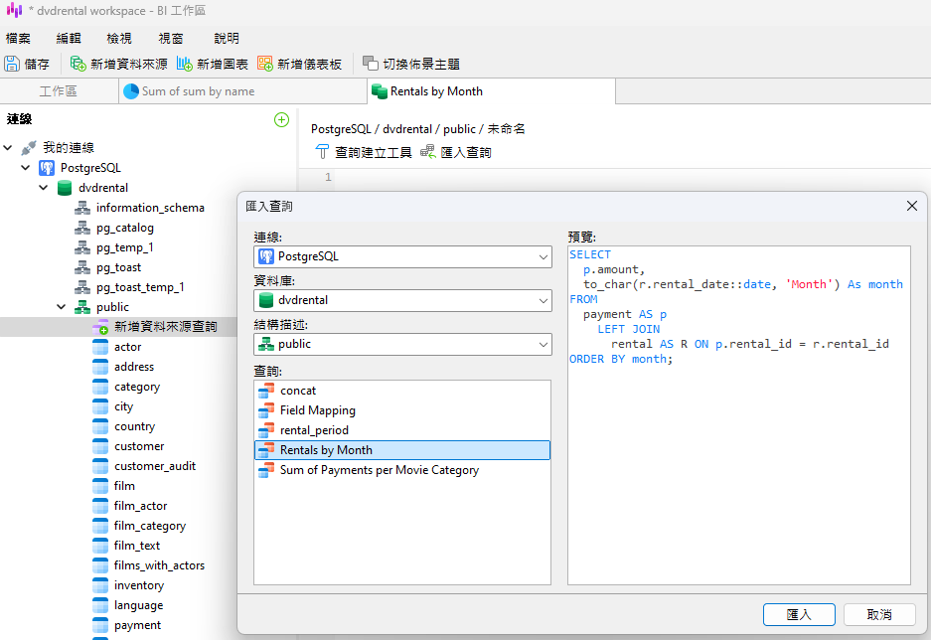Click the 匯入 button
This screenshot has height=640, width=931.
click(x=799, y=614)
